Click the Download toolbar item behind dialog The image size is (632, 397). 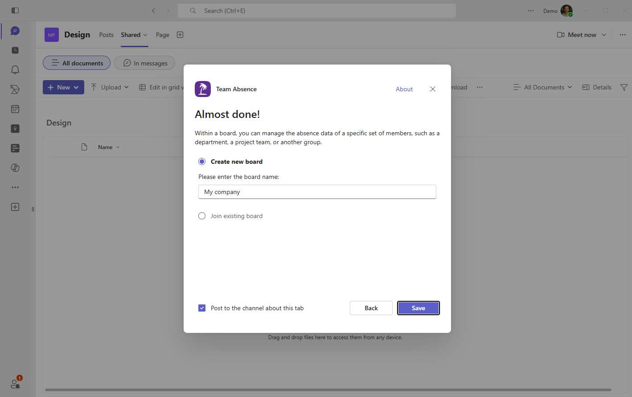[459, 87]
